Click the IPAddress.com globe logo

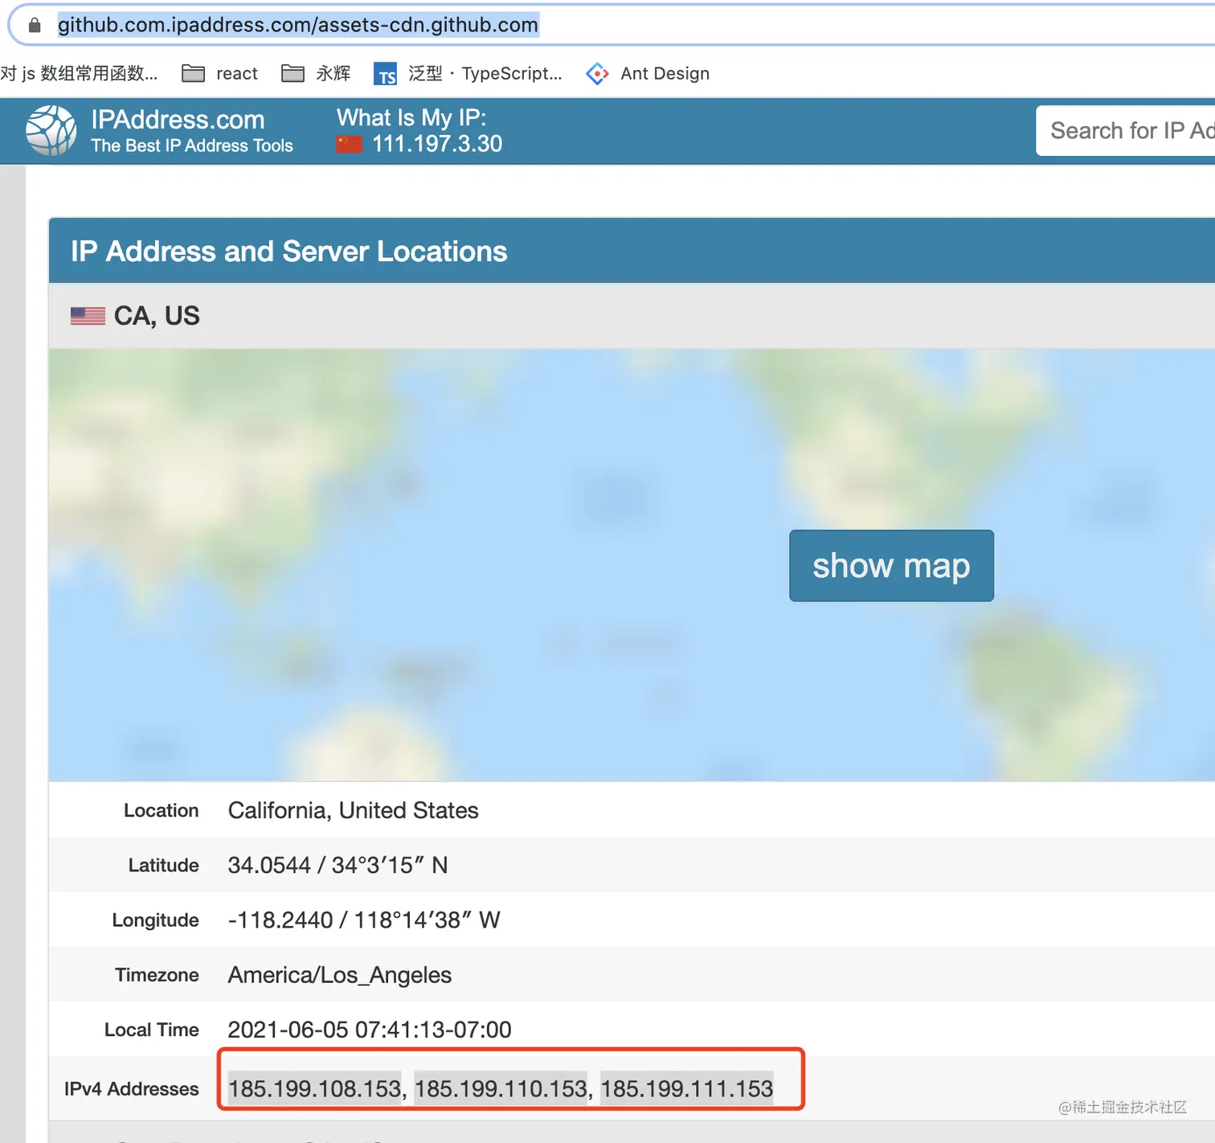51,130
